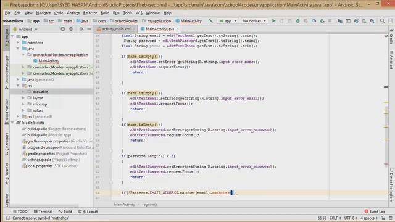Viewport: 395px width, 222px height.
Task: Open the SDK Manager icon
Action: click(x=372, y=21)
